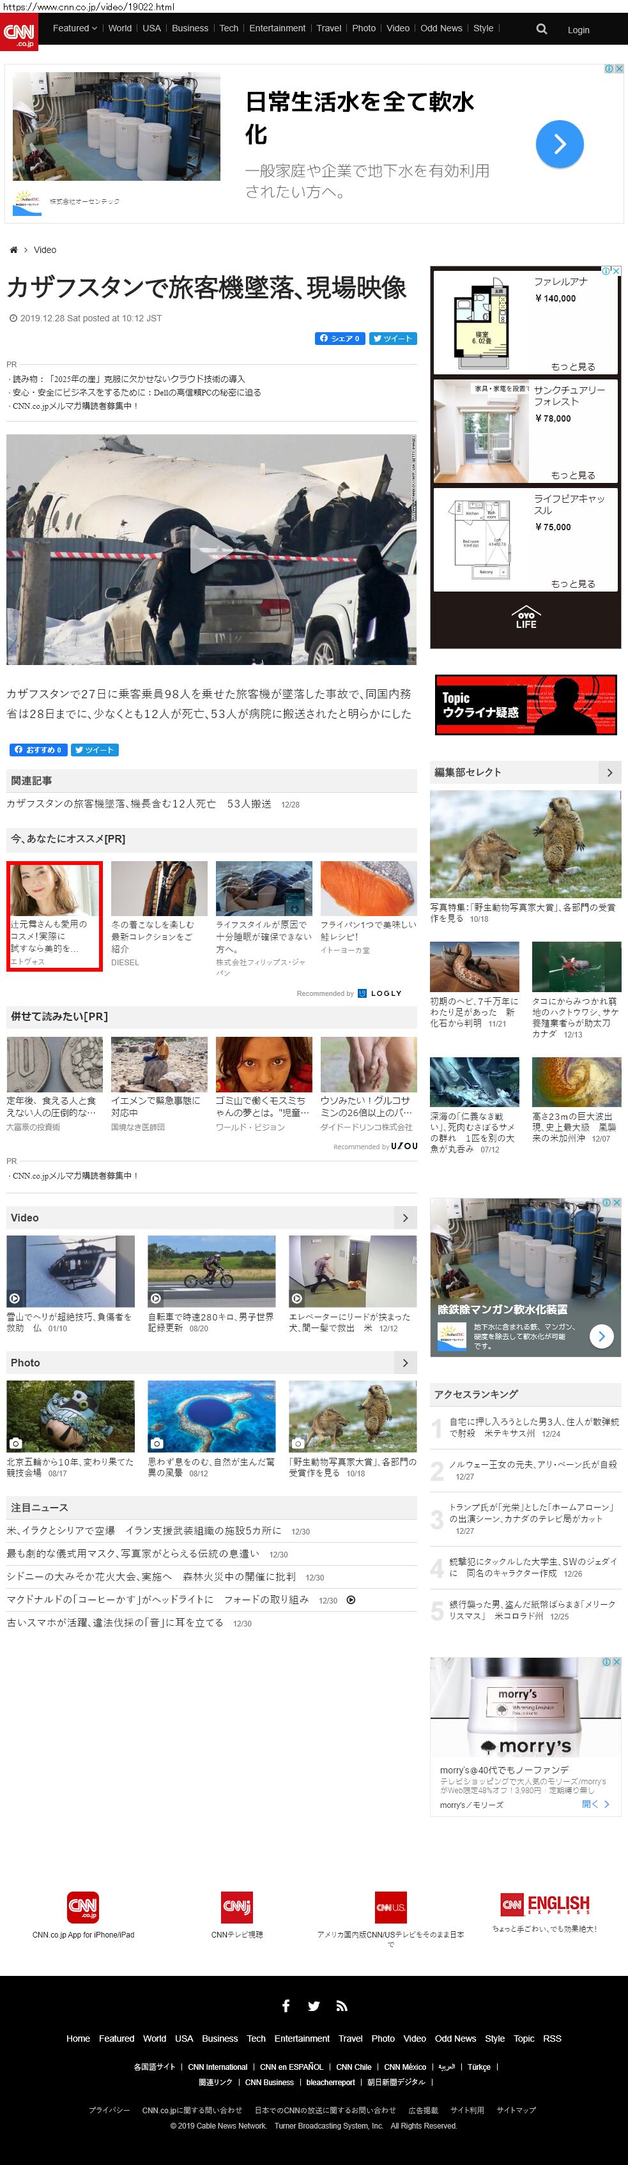Click the CNN English Express logo
The width and height of the screenshot is (628, 2165).
point(545,1904)
